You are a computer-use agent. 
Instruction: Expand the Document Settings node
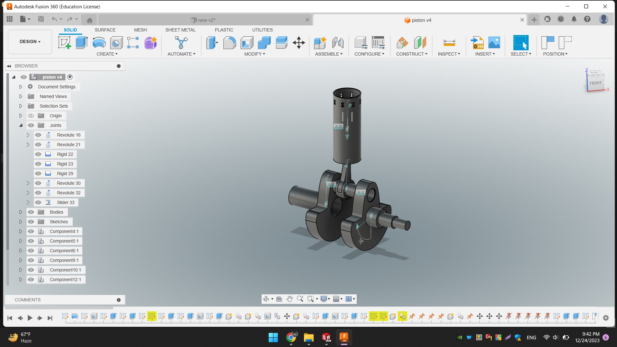(x=21, y=87)
